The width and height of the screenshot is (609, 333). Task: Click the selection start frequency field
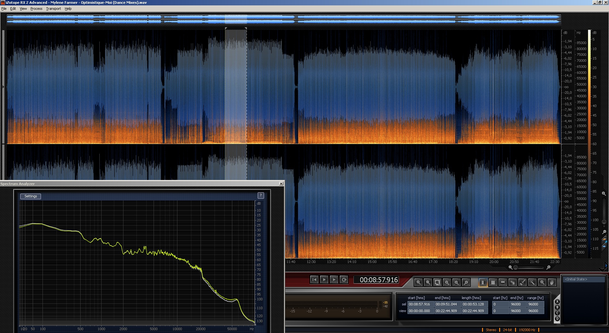(x=500, y=304)
